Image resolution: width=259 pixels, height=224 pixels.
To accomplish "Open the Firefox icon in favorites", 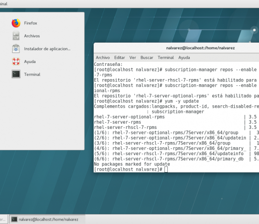I will [16, 23].
